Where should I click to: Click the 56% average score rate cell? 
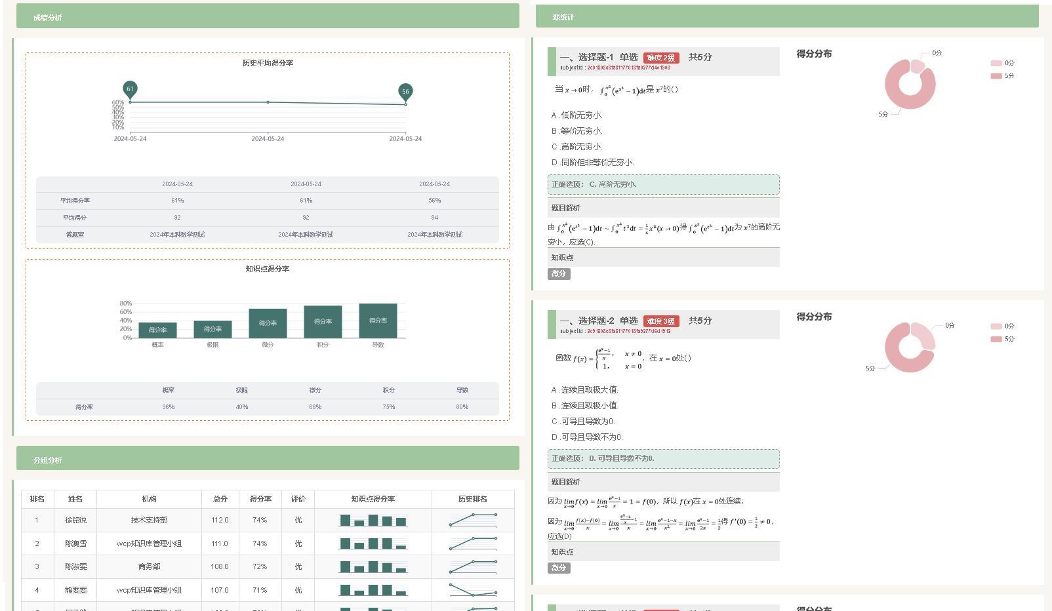click(435, 201)
